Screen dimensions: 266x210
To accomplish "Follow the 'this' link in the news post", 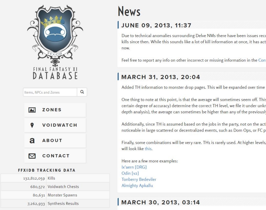I will 148,149.
